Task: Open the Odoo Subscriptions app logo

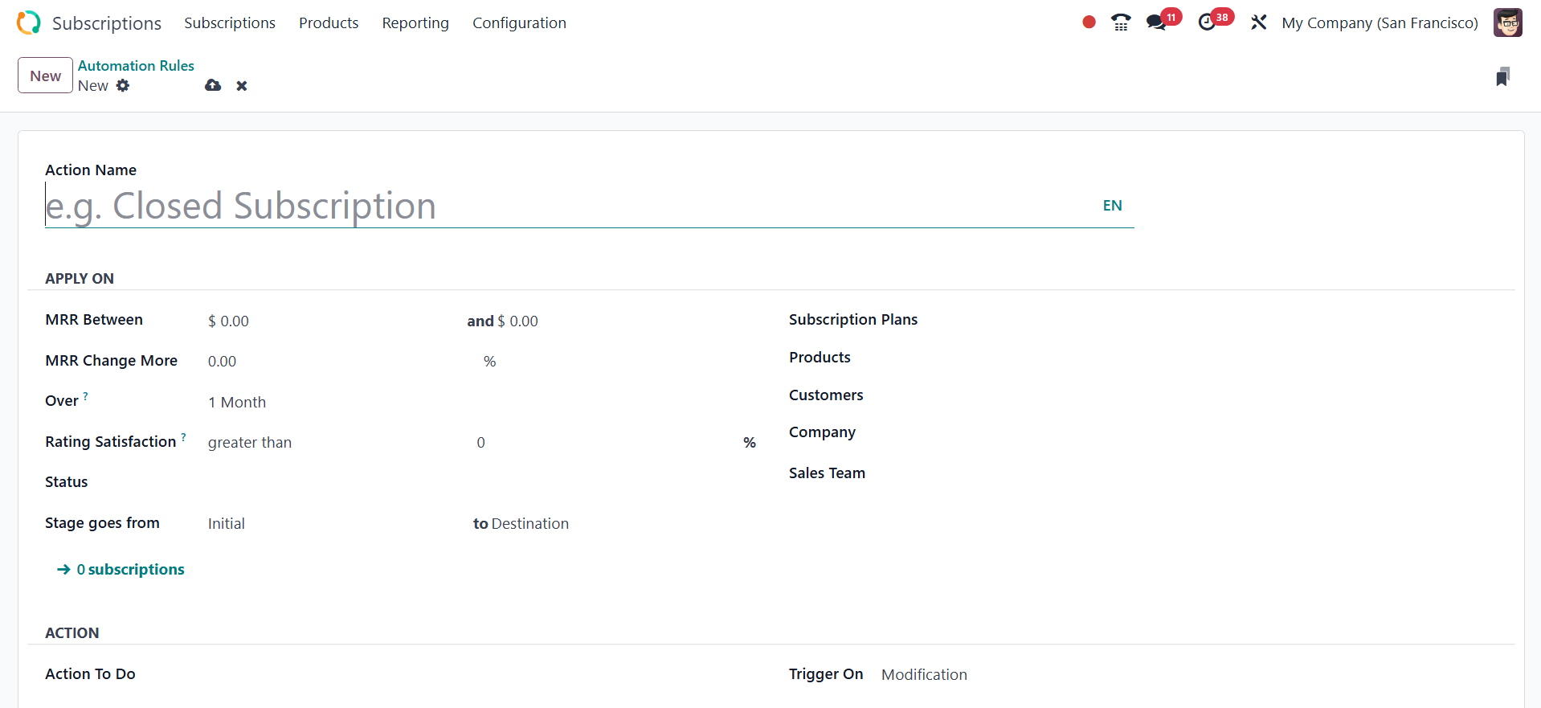Action: point(29,23)
